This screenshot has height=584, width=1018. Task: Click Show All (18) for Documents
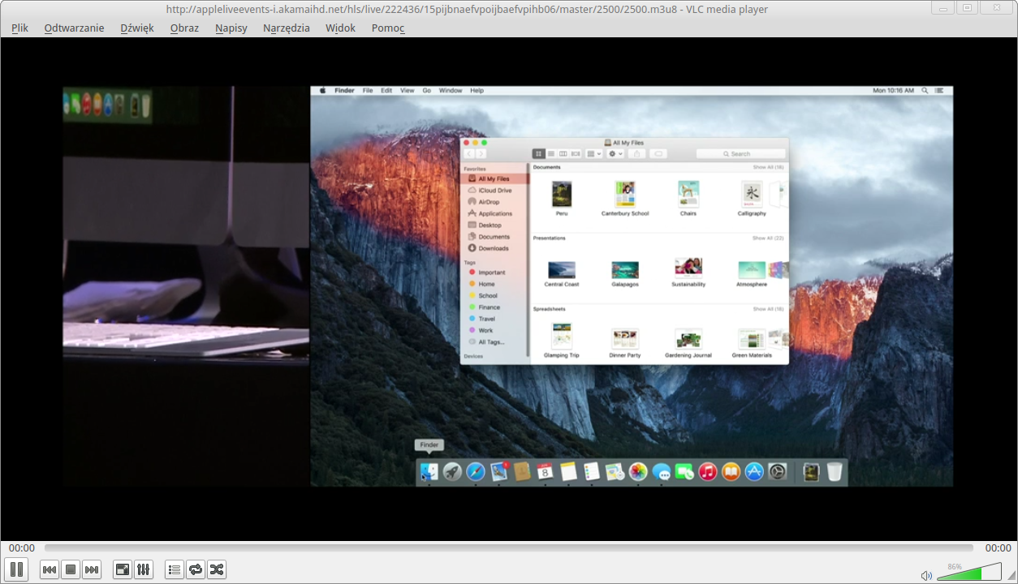(x=768, y=167)
